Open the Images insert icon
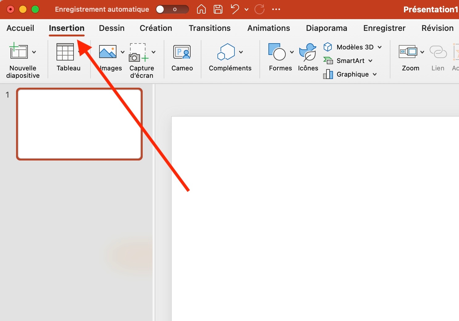Viewport: 459px width, 321px height. [x=107, y=52]
